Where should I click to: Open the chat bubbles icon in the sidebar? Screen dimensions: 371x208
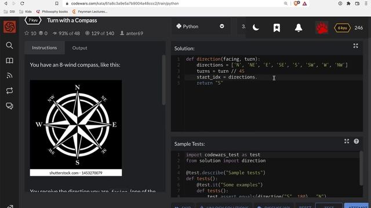pos(9,106)
